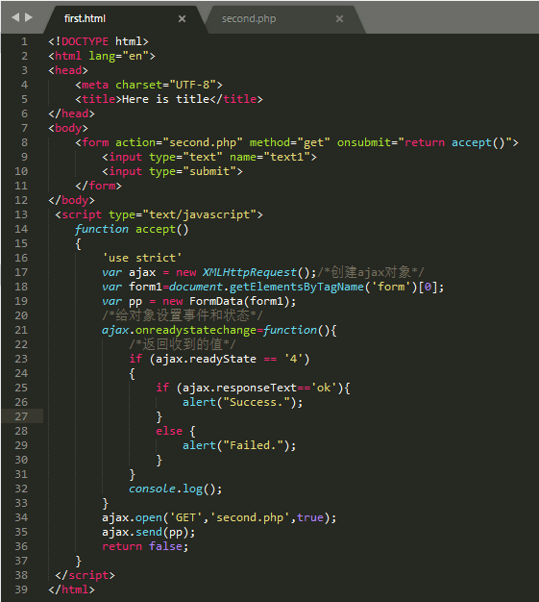Viewport: 539px width, 602px height.
Task: Click the else keyword on line 28
Action: 169,431
